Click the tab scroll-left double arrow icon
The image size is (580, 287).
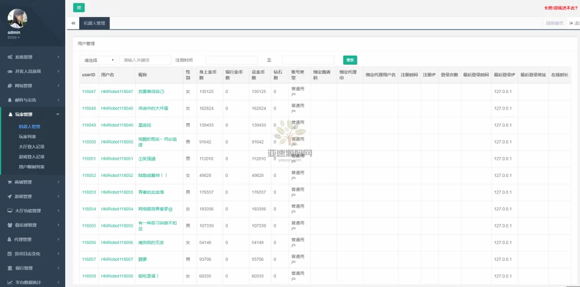pyautogui.click(x=73, y=23)
